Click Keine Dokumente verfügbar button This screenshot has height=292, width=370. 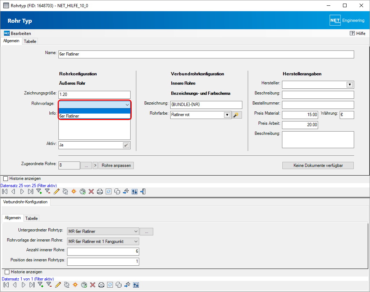click(x=318, y=165)
